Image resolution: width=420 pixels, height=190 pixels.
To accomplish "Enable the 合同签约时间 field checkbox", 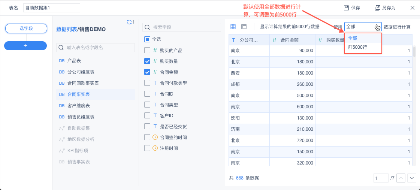I will [x=147, y=137].
